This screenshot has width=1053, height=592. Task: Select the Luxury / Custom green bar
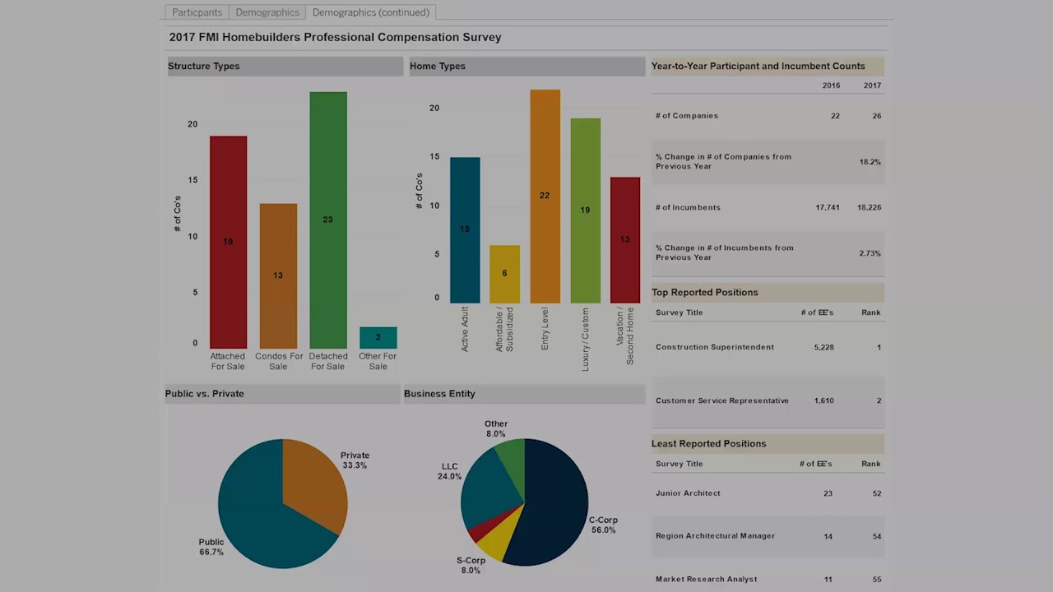click(585, 210)
